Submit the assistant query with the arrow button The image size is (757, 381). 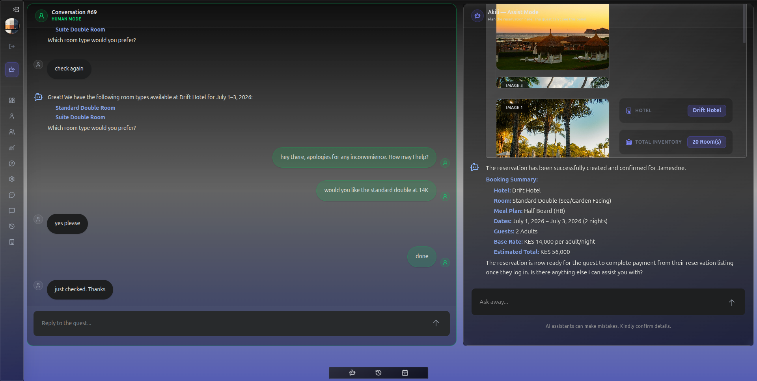point(732,302)
